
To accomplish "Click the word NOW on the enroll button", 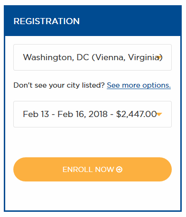I will (x=104, y=170).
